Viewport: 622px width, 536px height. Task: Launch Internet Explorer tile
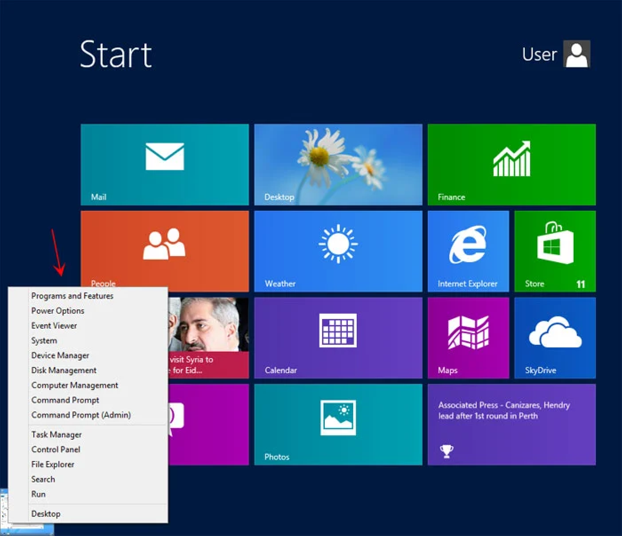[468, 251]
